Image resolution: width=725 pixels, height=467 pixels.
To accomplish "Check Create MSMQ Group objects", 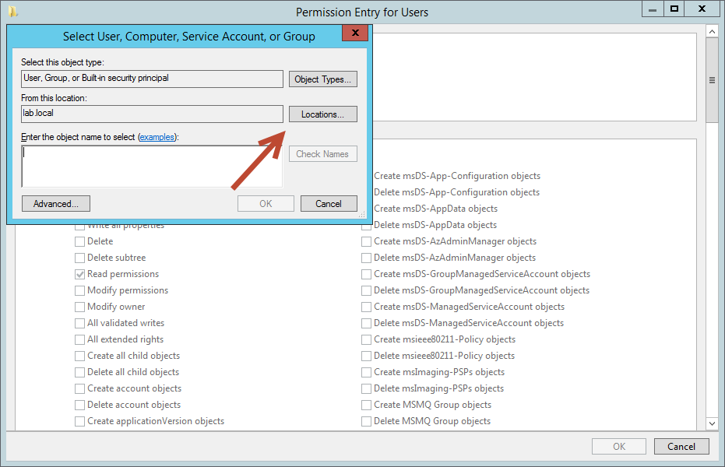I will click(x=366, y=405).
